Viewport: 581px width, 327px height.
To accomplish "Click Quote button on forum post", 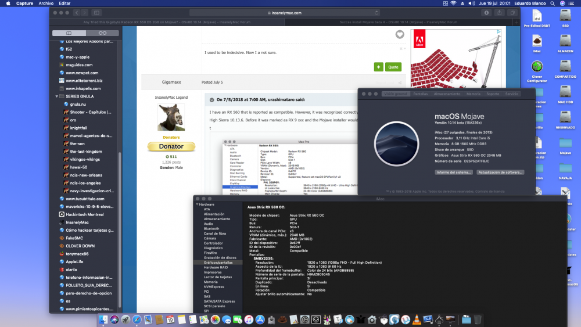I will [393, 67].
